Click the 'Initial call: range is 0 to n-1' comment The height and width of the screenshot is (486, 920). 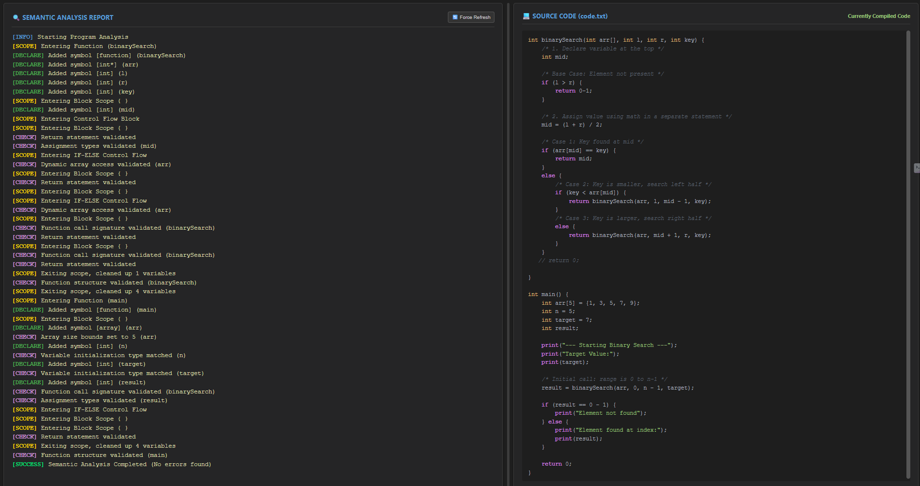coord(604,379)
